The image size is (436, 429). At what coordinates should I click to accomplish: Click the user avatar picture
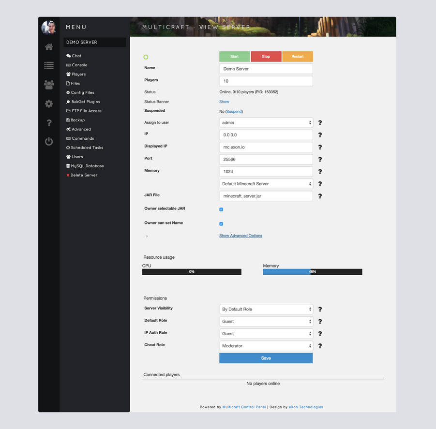tap(49, 27)
